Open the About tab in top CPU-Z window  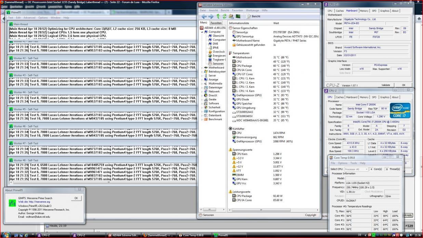(395, 11)
